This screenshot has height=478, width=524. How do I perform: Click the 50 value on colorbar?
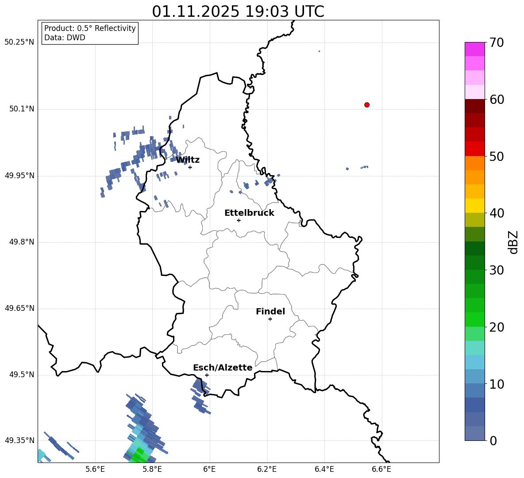tap(497, 157)
